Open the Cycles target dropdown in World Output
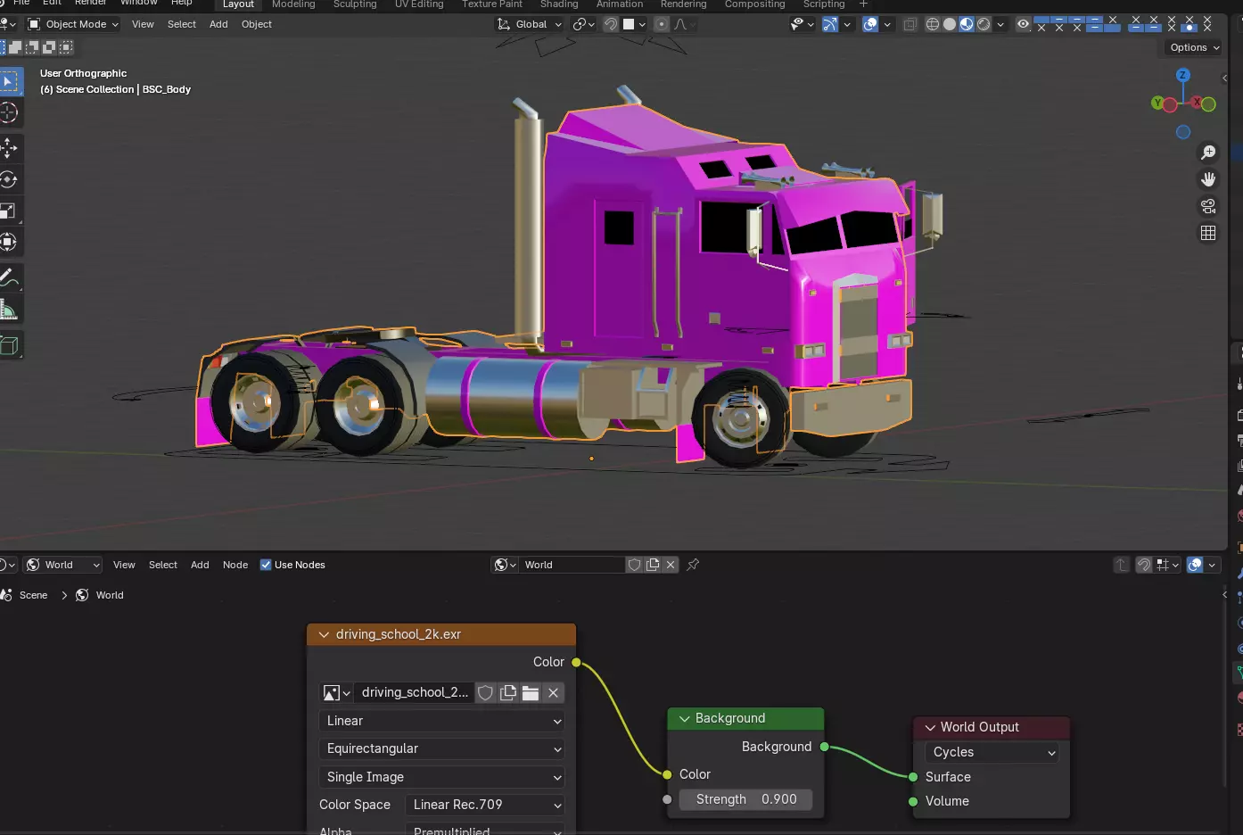Image resolution: width=1243 pixels, height=835 pixels. [x=992, y=752]
